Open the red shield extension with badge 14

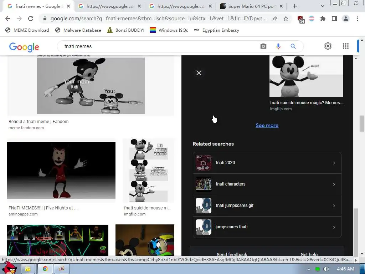tap(301, 19)
